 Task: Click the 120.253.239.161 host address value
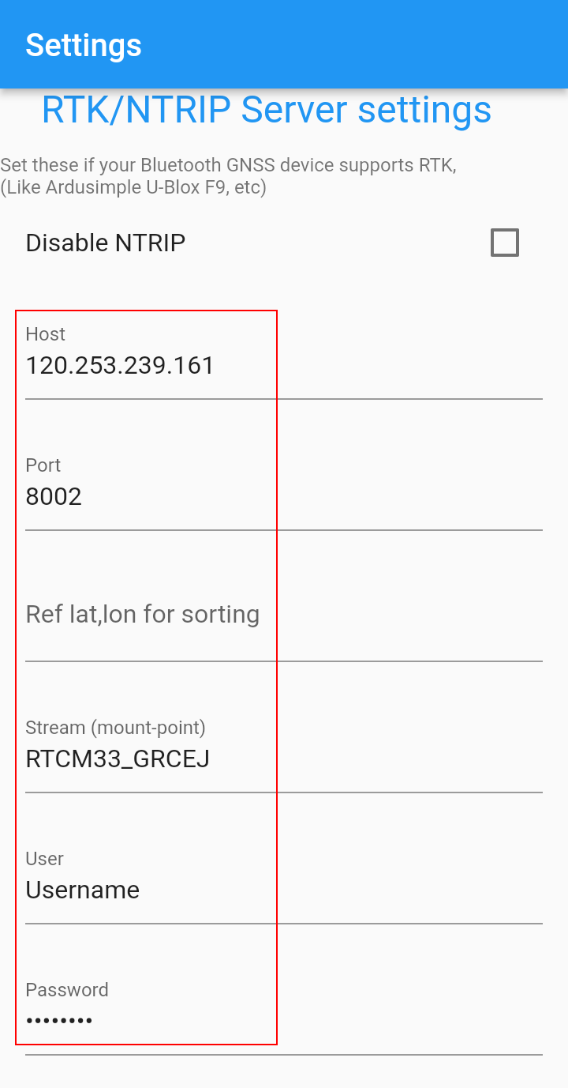pyautogui.click(x=120, y=366)
